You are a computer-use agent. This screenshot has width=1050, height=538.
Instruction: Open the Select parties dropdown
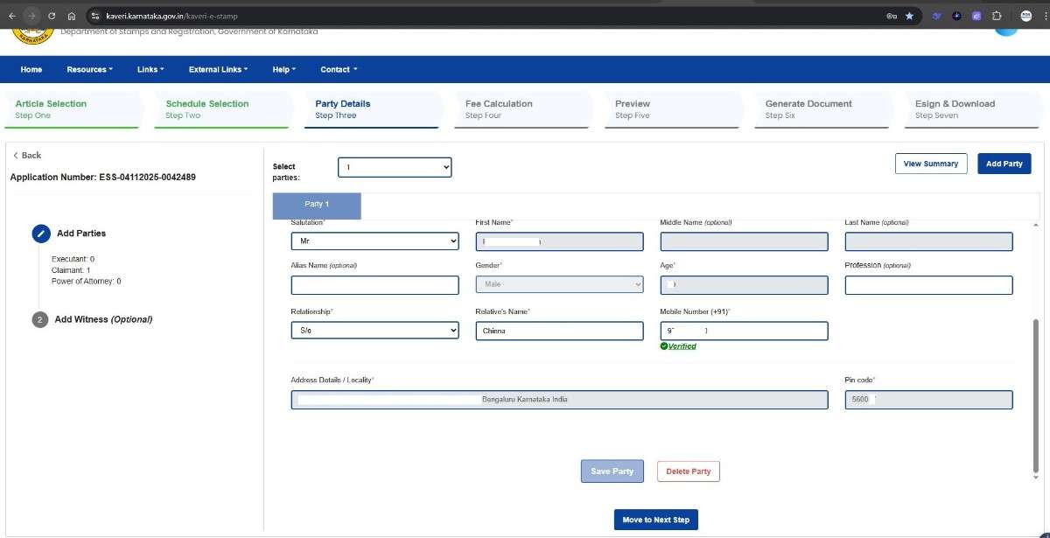[x=395, y=167]
